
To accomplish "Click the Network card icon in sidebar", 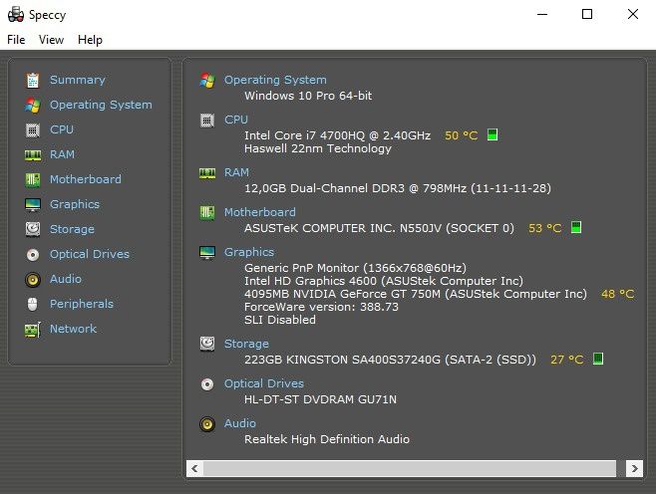I will coord(33,330).
